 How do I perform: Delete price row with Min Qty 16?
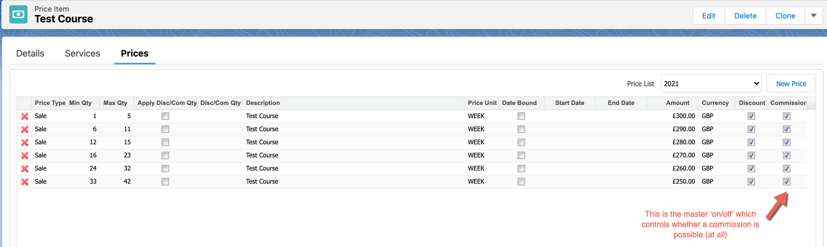click(25, 156)
